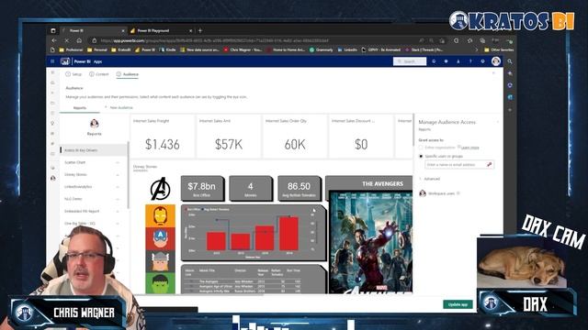Click Update app button
Viewport: 588px width, 330px height.
click(458, 304)
